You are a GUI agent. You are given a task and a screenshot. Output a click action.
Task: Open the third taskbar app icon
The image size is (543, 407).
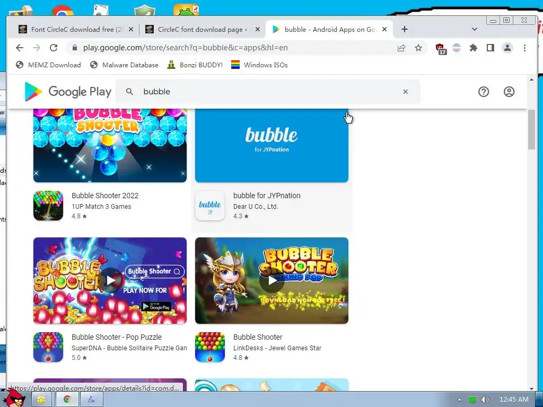coord(91,400)
